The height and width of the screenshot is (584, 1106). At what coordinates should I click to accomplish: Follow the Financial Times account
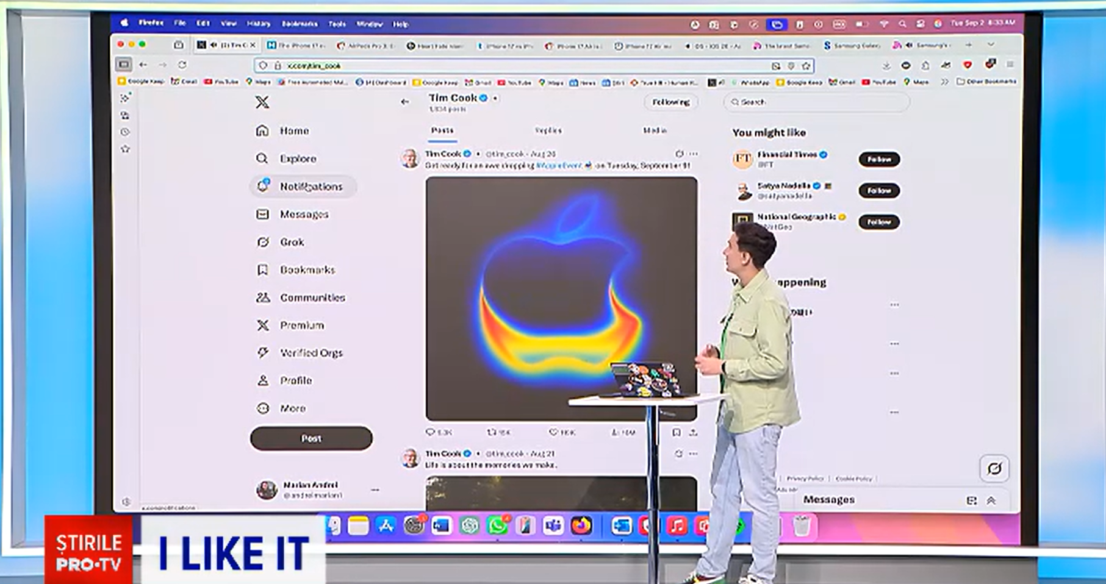[878, 159]
